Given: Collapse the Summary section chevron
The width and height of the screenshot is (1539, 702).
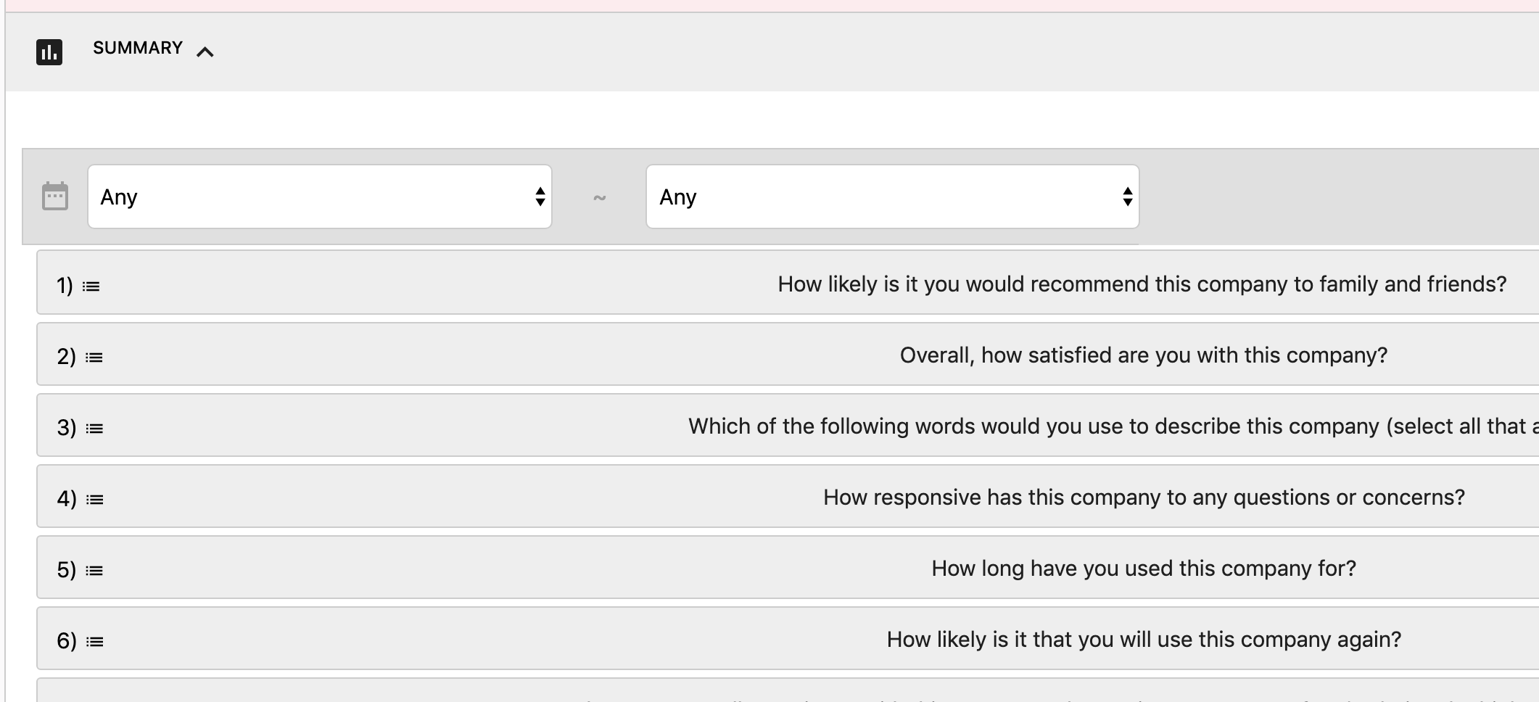Looking at the screenshot, I should (205, 52).
